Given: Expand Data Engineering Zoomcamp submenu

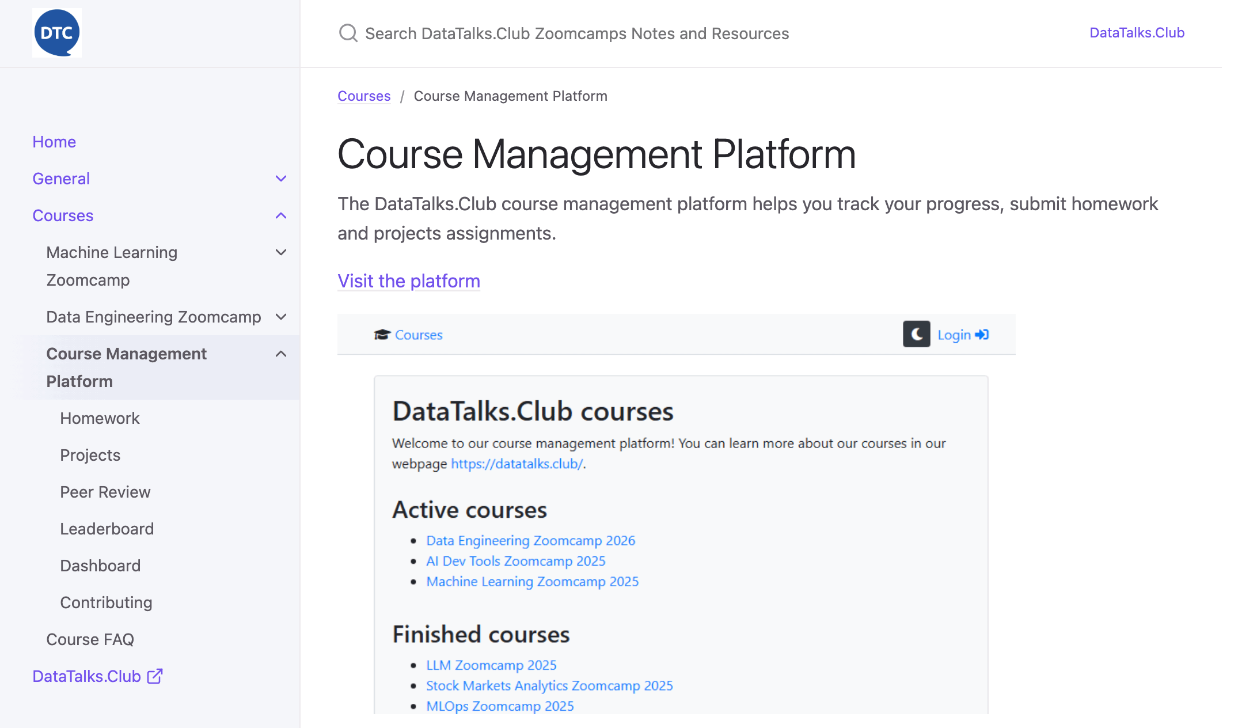Looking at the screenshot, I should (281, 317).
